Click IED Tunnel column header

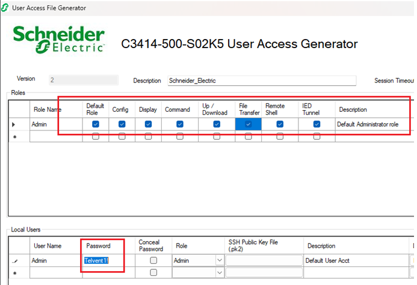[317, 109]
